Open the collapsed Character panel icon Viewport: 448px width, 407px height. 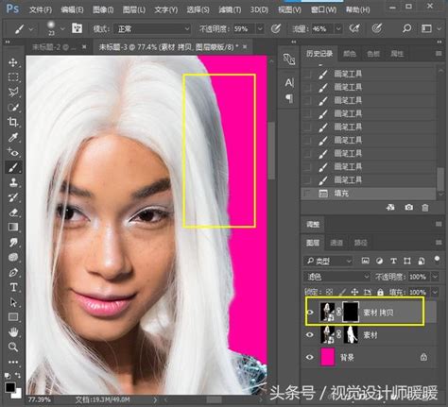(x=289, y=83)
